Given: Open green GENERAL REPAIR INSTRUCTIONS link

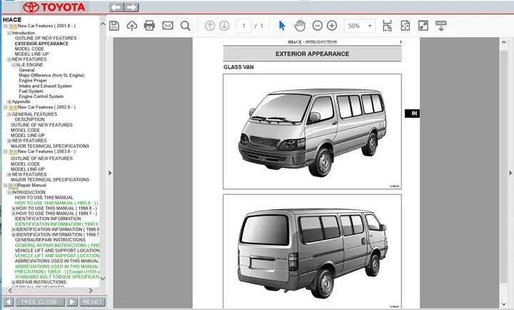Looking at the screenshot, I should click(x=57, y=246).
